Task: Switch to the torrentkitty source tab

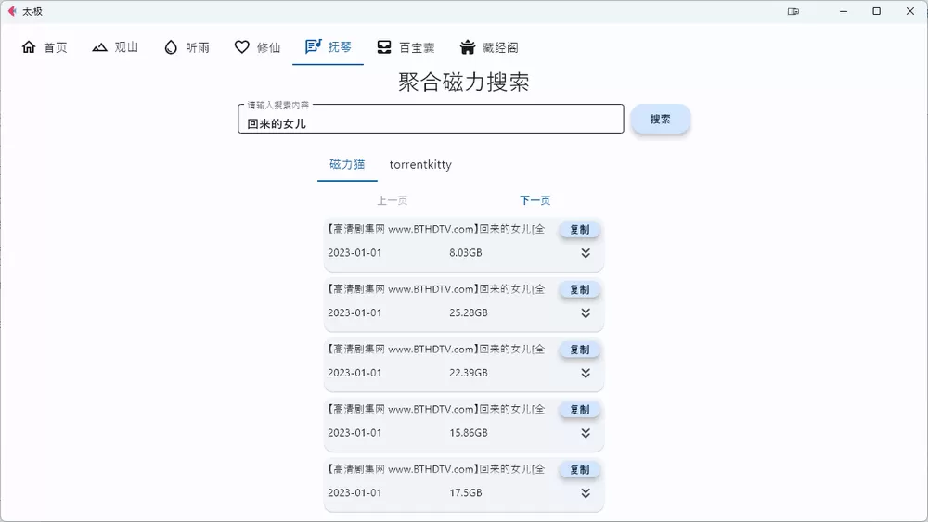Action: point(420,164)
